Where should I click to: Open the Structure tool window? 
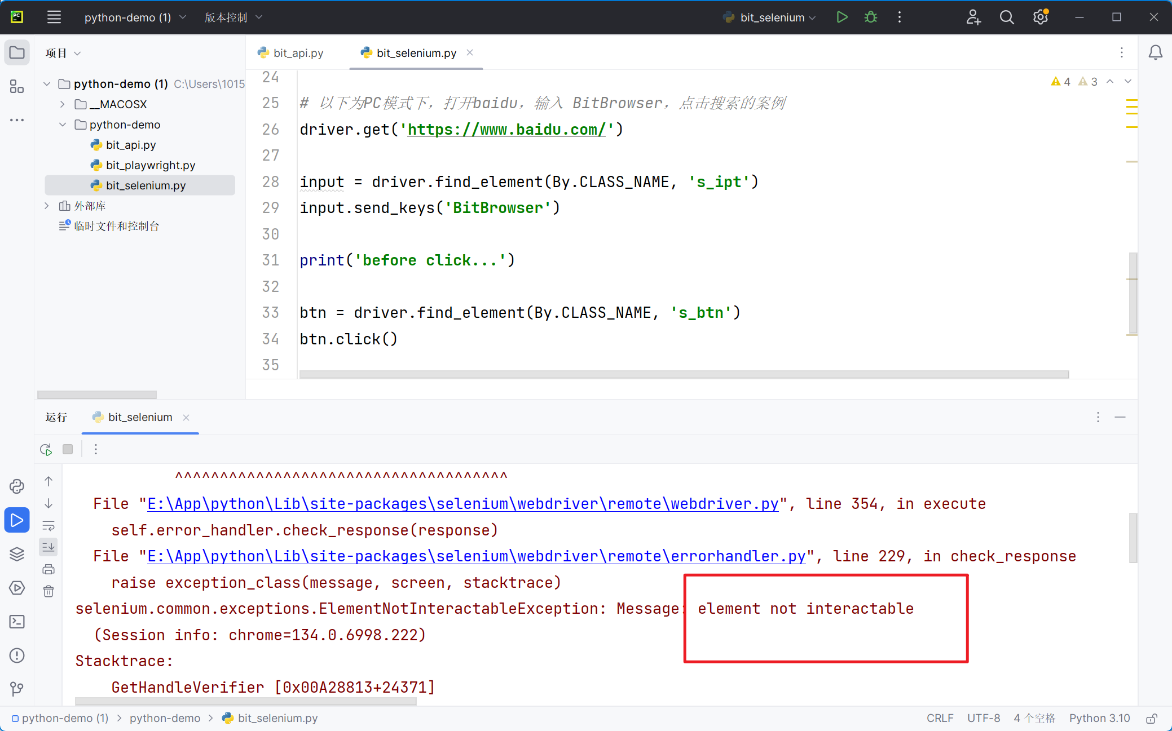[17, 86]
